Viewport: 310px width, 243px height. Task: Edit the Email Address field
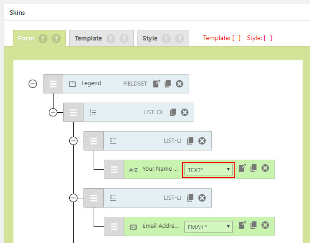(243, 226)
